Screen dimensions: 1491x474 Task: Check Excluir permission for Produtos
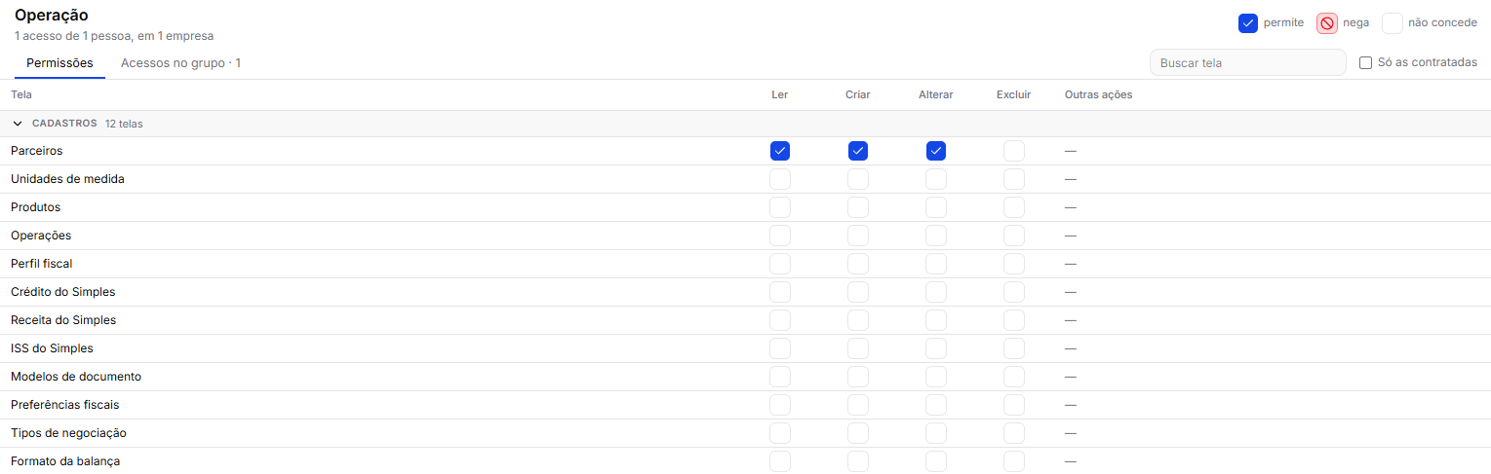[1014, 207]
